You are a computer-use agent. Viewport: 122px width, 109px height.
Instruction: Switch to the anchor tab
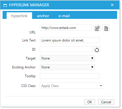(x=43, y=16)
